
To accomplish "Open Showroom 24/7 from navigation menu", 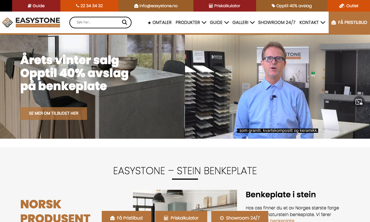I will coord(277,23).
